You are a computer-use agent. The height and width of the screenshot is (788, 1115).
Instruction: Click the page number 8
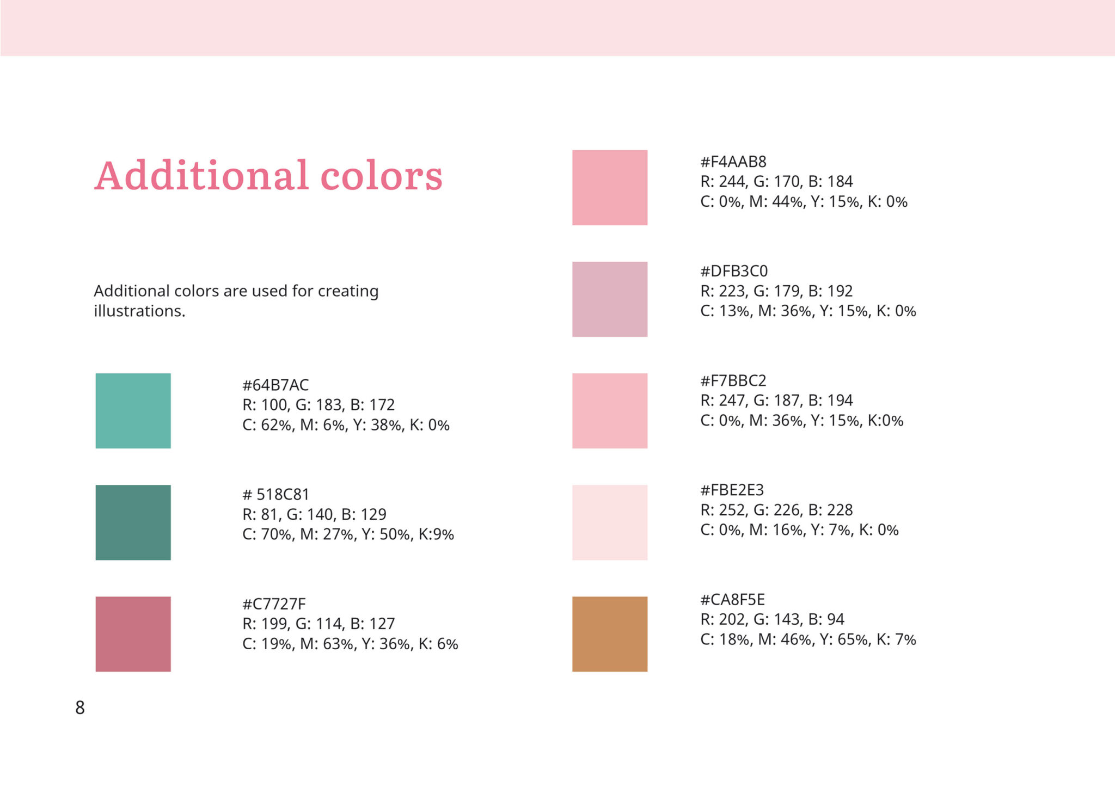80,707
